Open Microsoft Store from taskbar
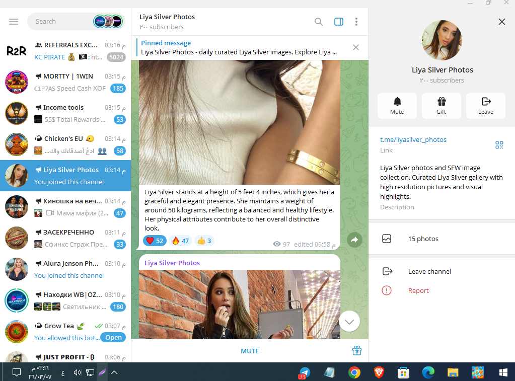The height and width of the screenshot is (381, 515). coord(403,372)
